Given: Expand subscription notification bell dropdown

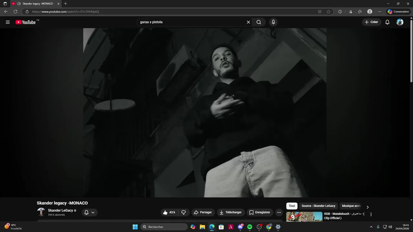Looking at the screenshot, I should (x=89, y=212).
